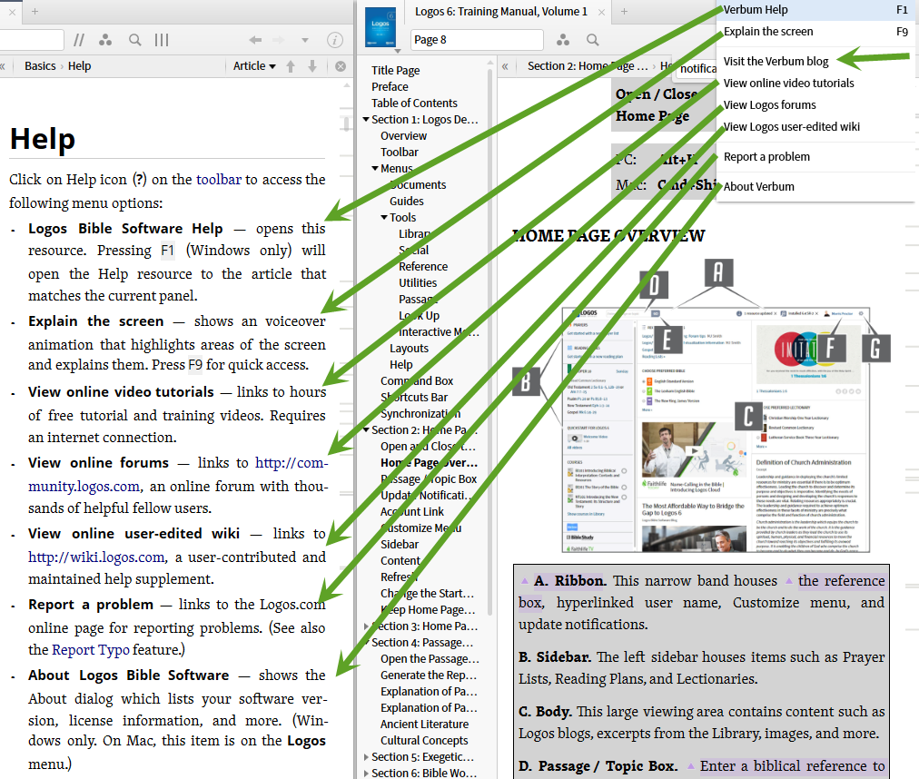Select Utilities under Tools
The image size is (919, 779).
coord(418,283)
